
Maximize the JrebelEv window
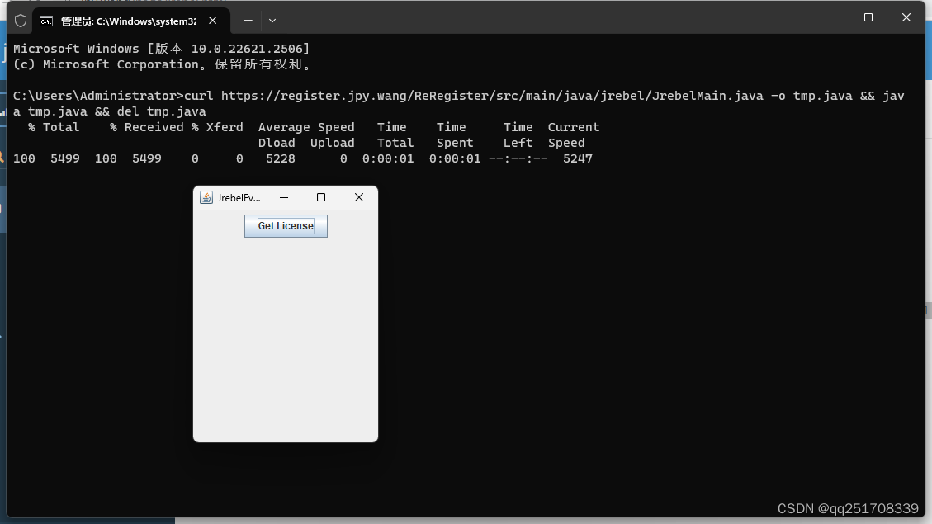pos(321,197)
